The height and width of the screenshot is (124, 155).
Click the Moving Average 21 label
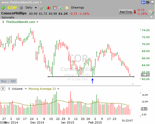[x=42, y=89]
